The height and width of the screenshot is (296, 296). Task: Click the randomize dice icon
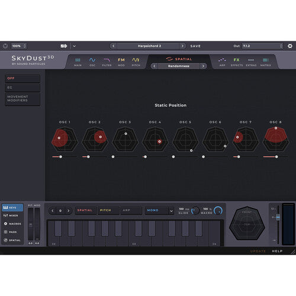click(x=64, y=46)
